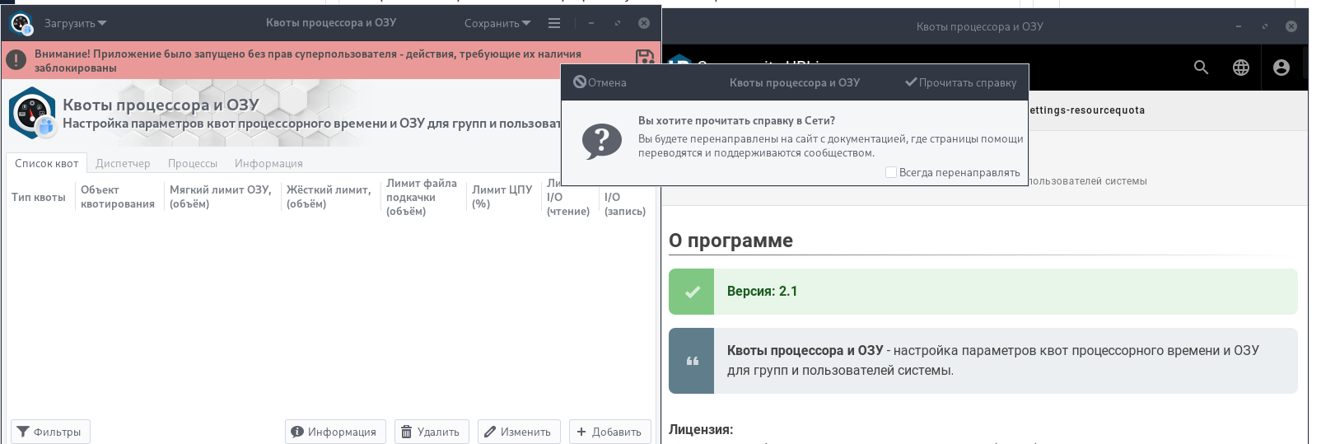Click the 'Удалить' button with trash icon
1321x444 pixels.
click(x=432, y=432)
